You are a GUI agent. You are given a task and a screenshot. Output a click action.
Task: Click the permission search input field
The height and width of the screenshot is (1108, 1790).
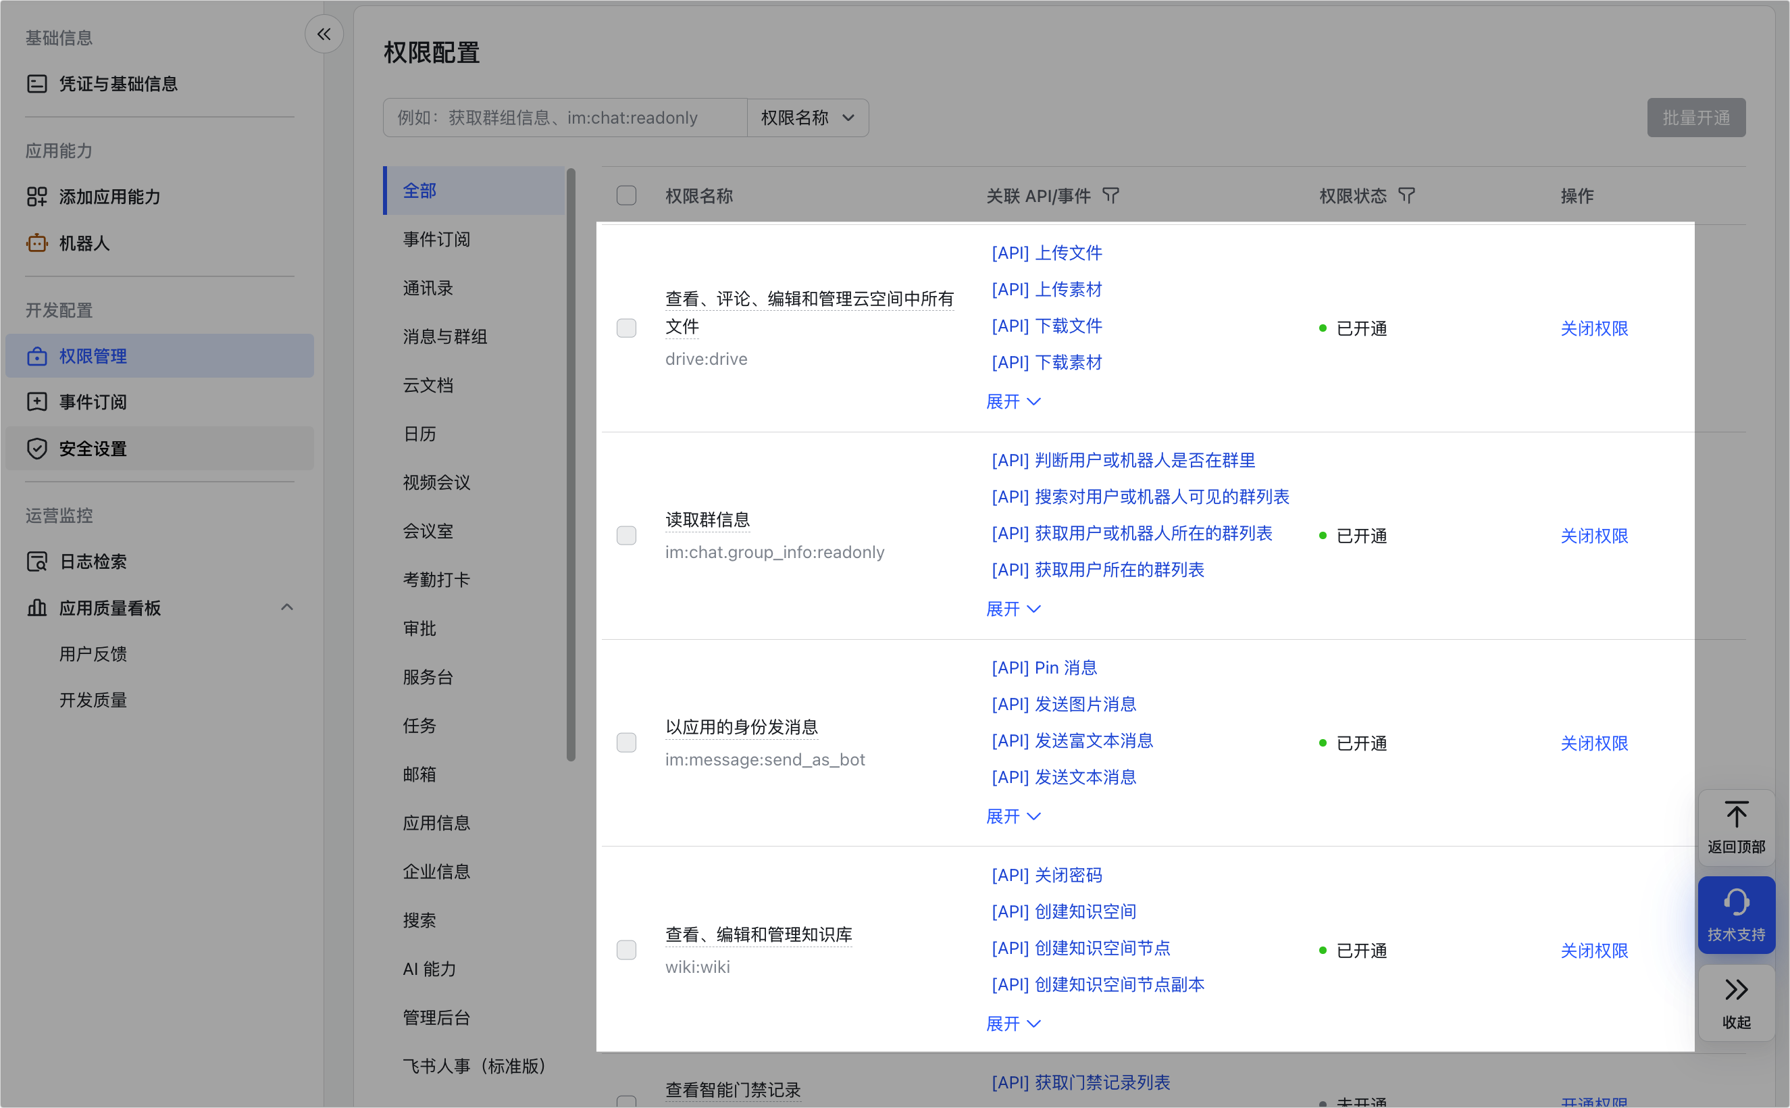tap(564, 118)
